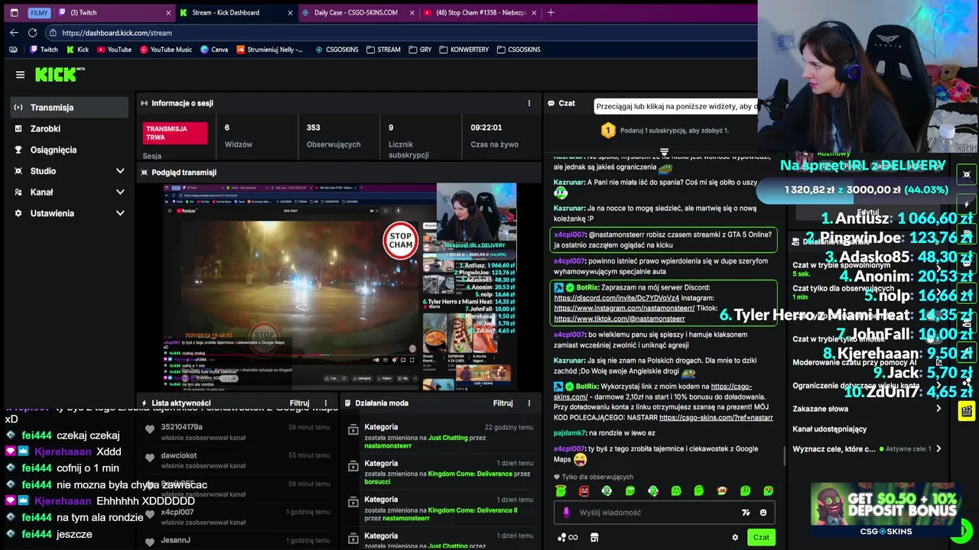The image size is (979, 550).
Task: Click the stream preview video
Action: (x=339, y=286)
